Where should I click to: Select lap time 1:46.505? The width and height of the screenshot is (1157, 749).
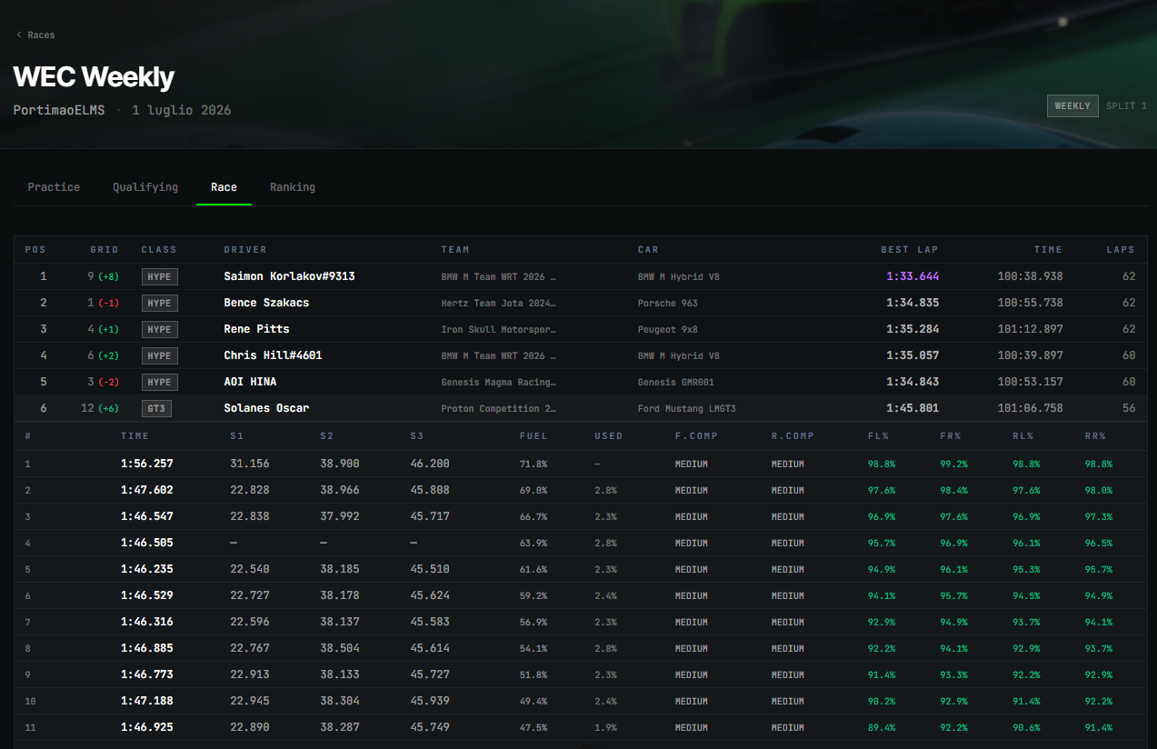click(x=146, y=543)
